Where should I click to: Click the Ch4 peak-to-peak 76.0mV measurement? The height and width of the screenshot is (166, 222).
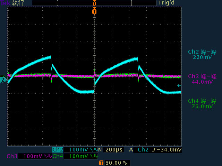202,103
